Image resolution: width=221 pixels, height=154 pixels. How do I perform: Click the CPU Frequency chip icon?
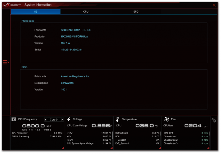[x=14, y=120]
